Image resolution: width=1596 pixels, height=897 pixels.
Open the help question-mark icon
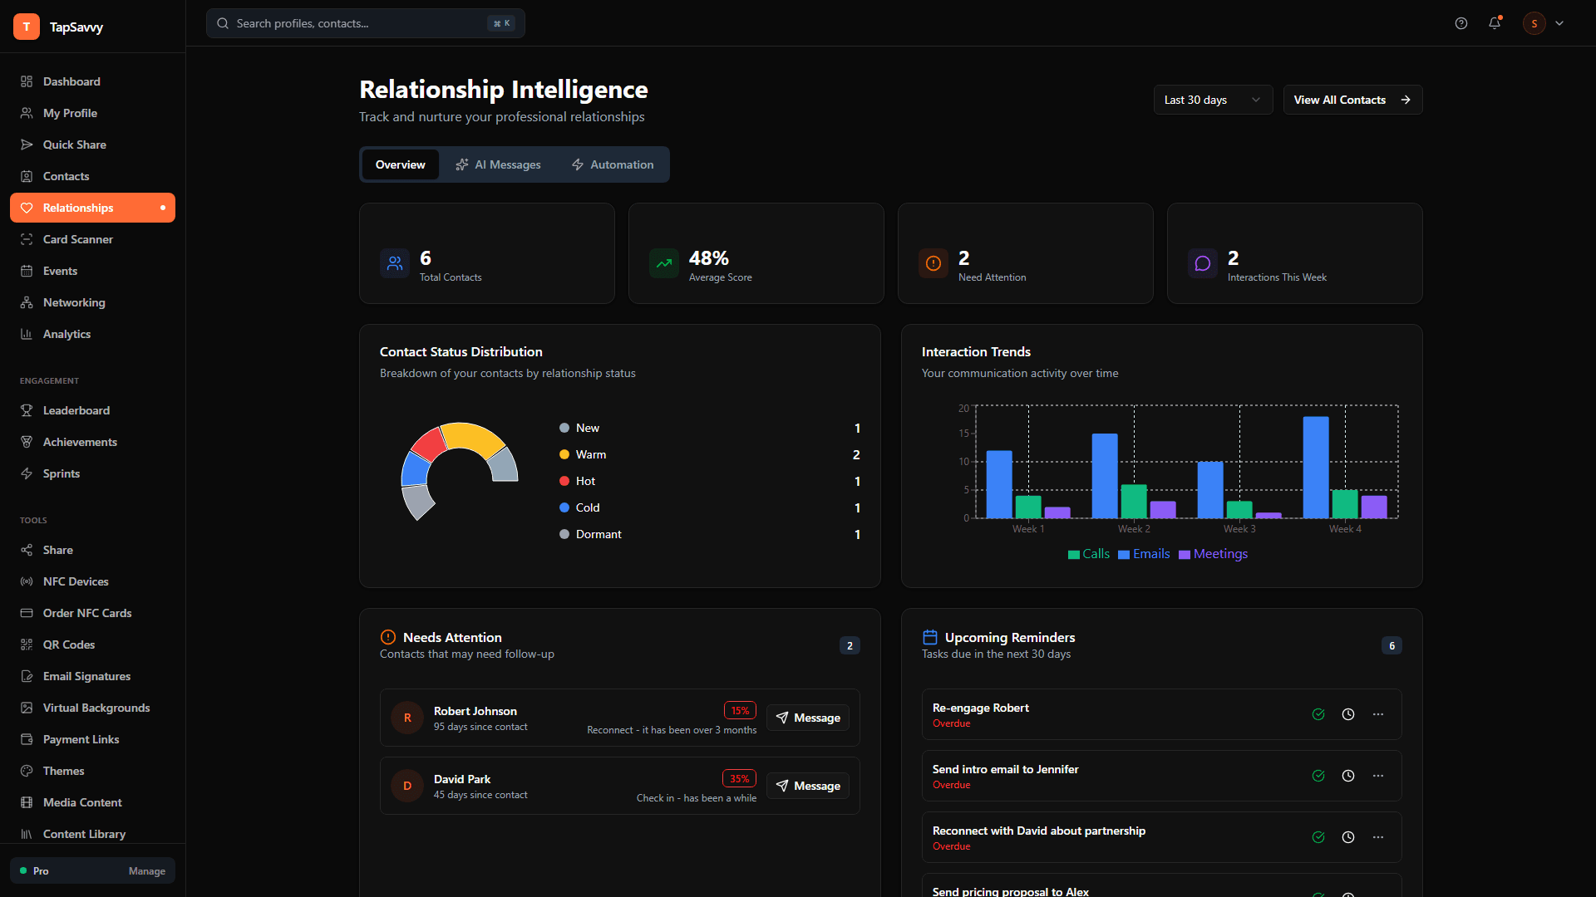pos(1461,23)
